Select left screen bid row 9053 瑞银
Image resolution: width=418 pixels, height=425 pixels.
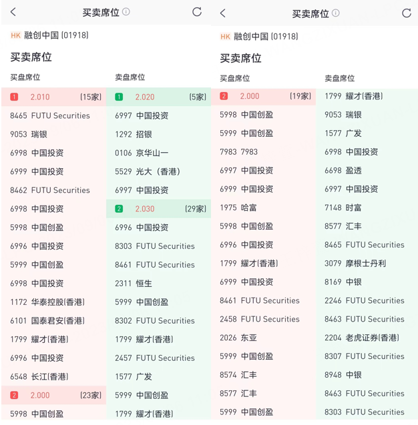[x=53, y=134]
